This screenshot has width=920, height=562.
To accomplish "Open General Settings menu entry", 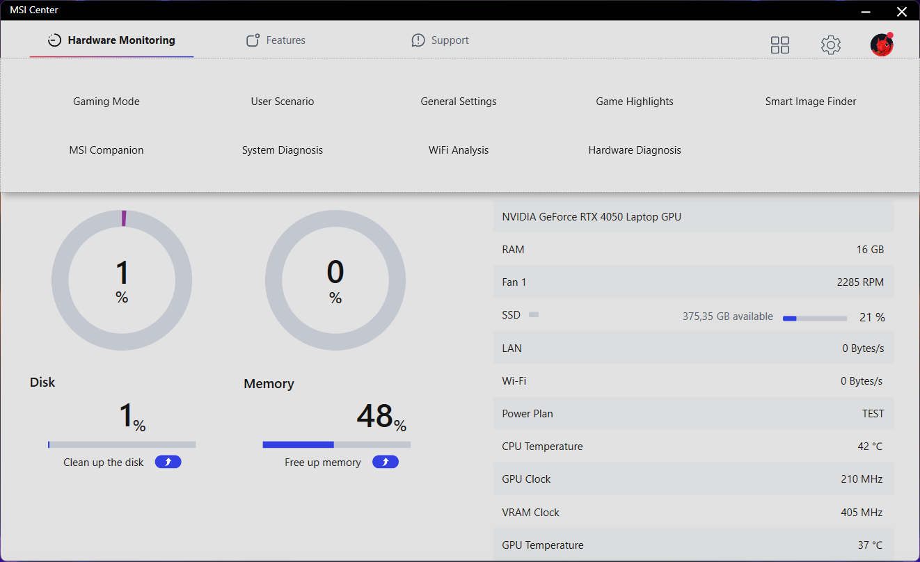I will point(459,102).
